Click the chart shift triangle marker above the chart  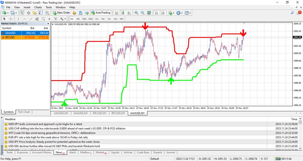pyautogui.click(x=244, y=23)
